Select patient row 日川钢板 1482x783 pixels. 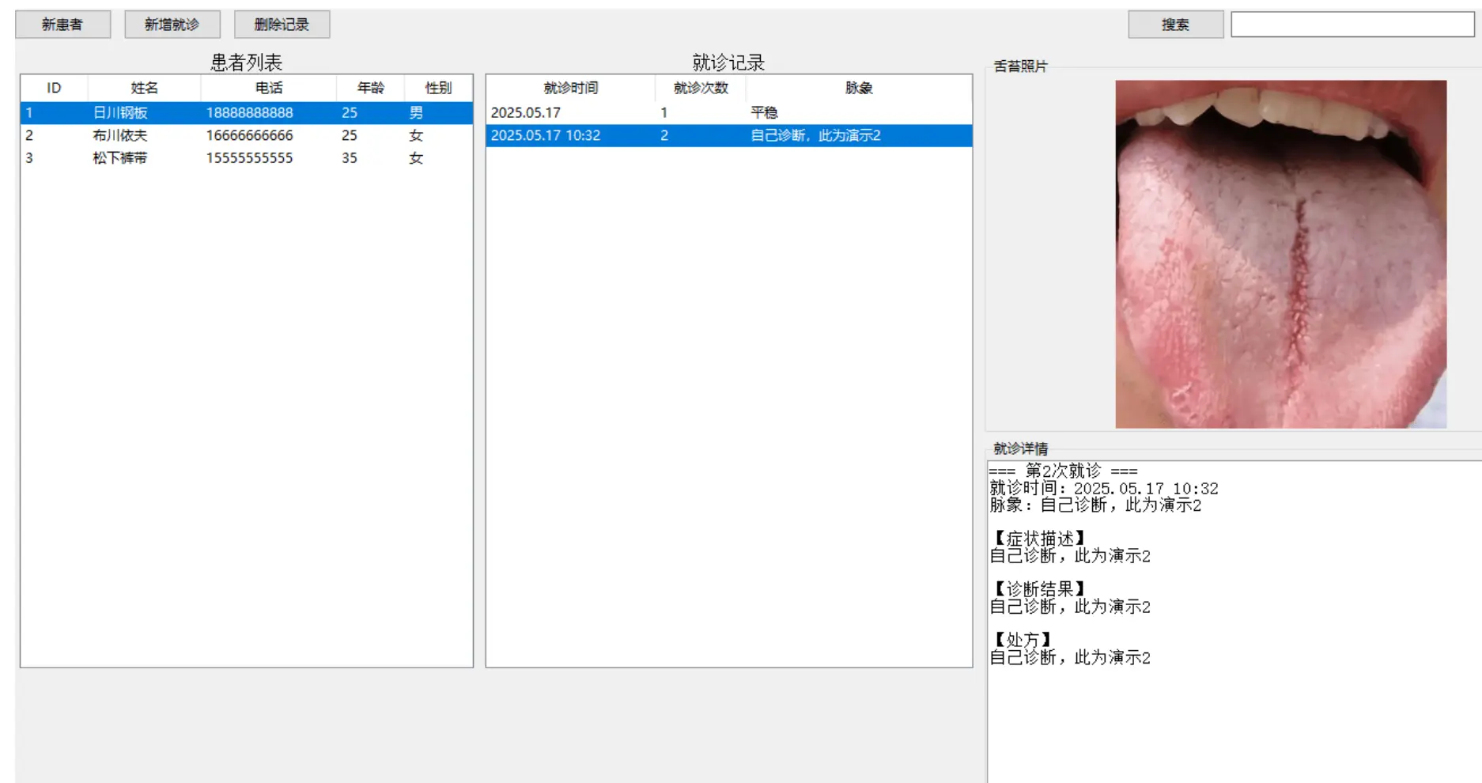pyautogui.click(x=120, y=113)
